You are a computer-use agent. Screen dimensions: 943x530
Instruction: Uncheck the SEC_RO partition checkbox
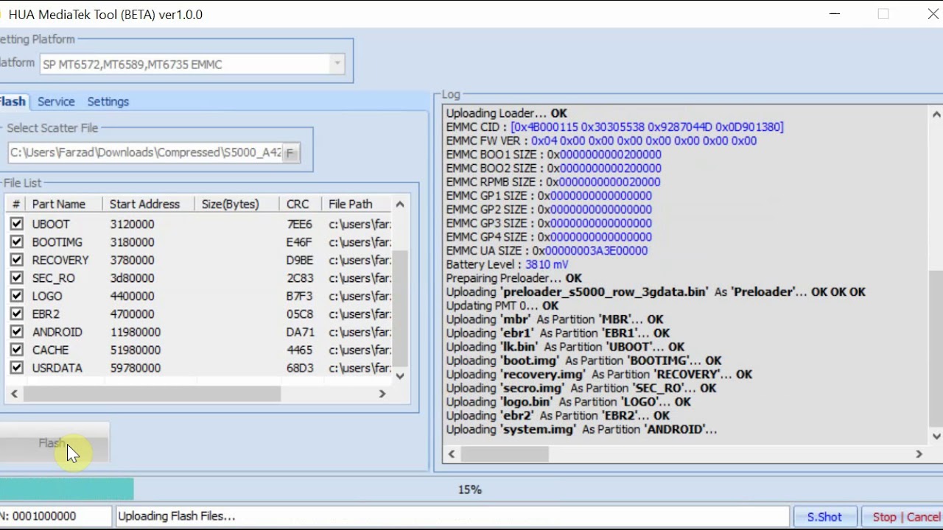tap(17, 278)
